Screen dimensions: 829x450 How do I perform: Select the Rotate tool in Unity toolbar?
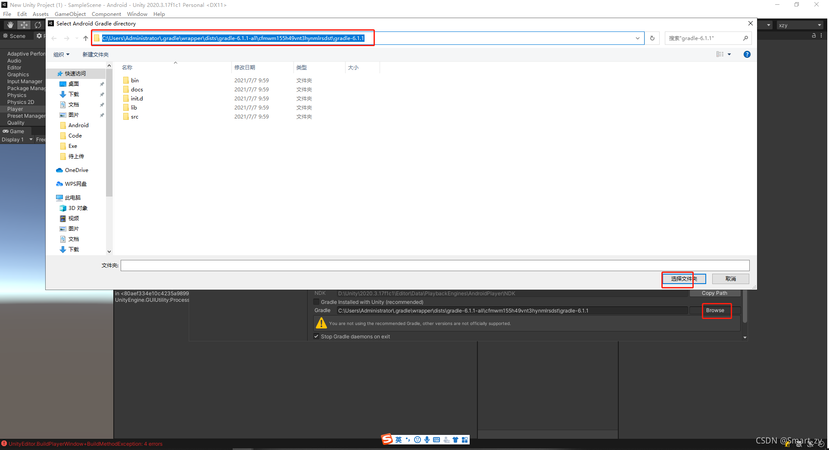point(38,25)
